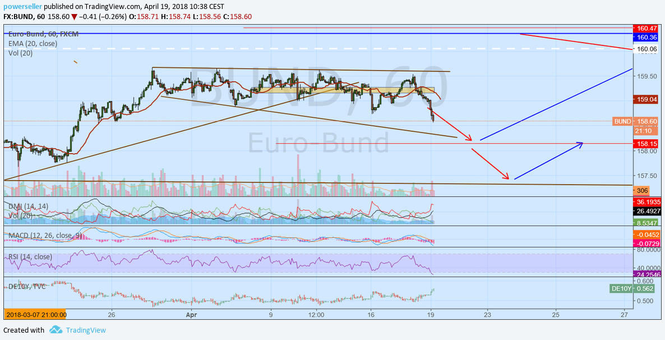Viewport: 665px width, 340px height.
Task: Click the 36.1935 DMI value label
Action: click(647, 201)
